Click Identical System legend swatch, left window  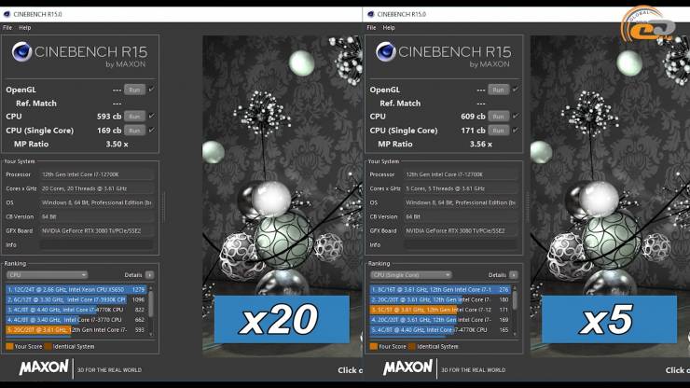coord(48,347)
